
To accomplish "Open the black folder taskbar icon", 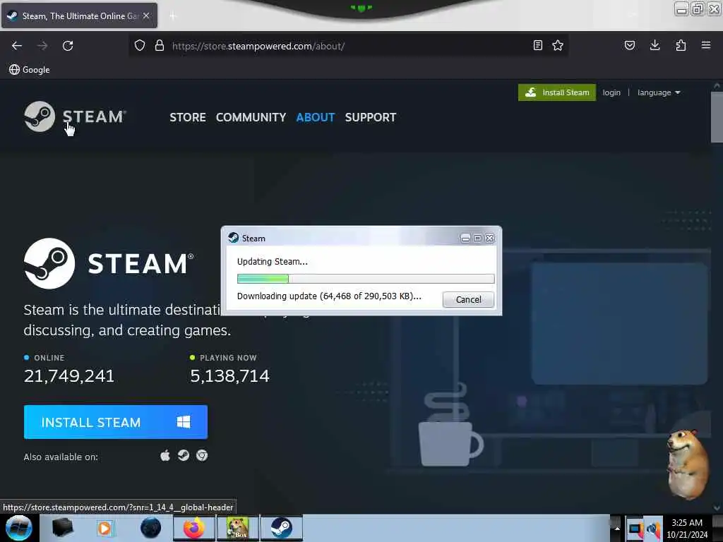I will coord(62,528).
